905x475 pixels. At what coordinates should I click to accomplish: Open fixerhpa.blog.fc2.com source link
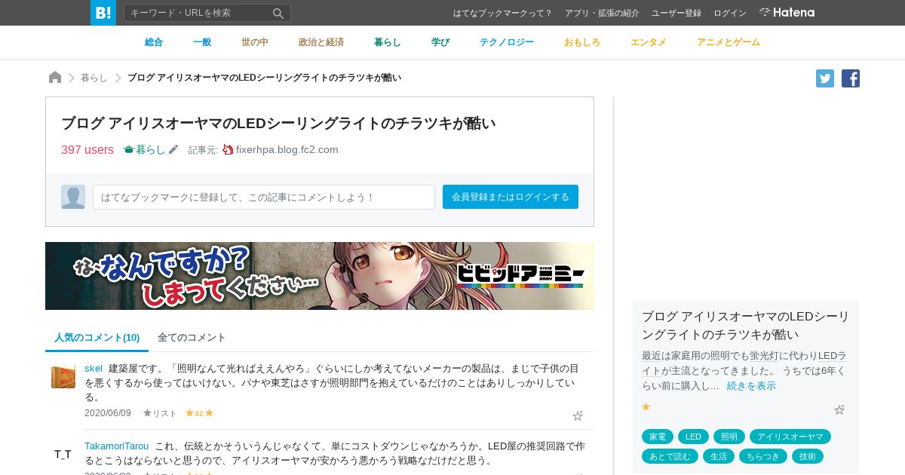tap(287, 149)
